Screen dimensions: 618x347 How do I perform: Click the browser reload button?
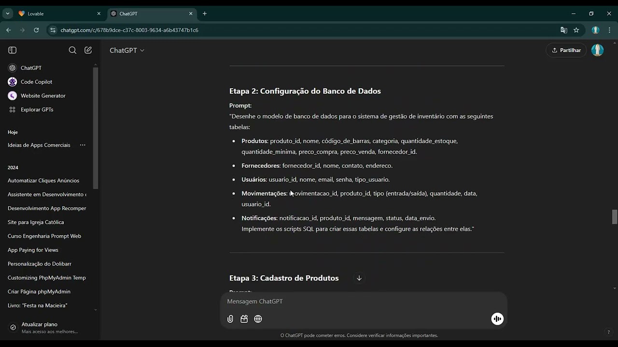tap(36, 30)
